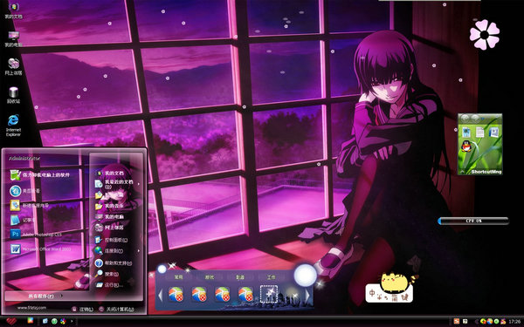Open 我的电脑 in start menu right pane
Screen dimensions: 524x327
(x=110, y=216)
